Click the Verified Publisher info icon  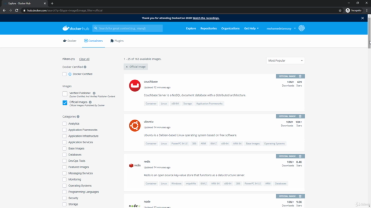pos(94,93)
